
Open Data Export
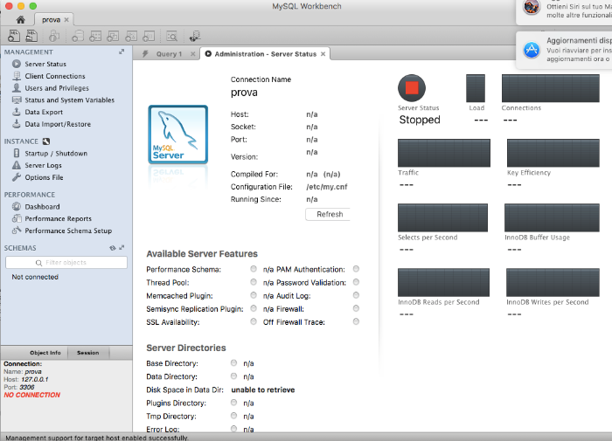tap(44, 112)
